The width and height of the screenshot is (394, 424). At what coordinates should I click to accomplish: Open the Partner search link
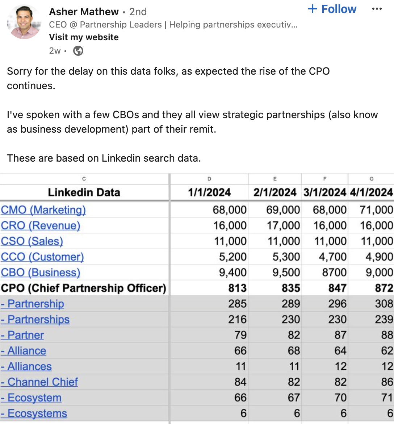point(22,335)
